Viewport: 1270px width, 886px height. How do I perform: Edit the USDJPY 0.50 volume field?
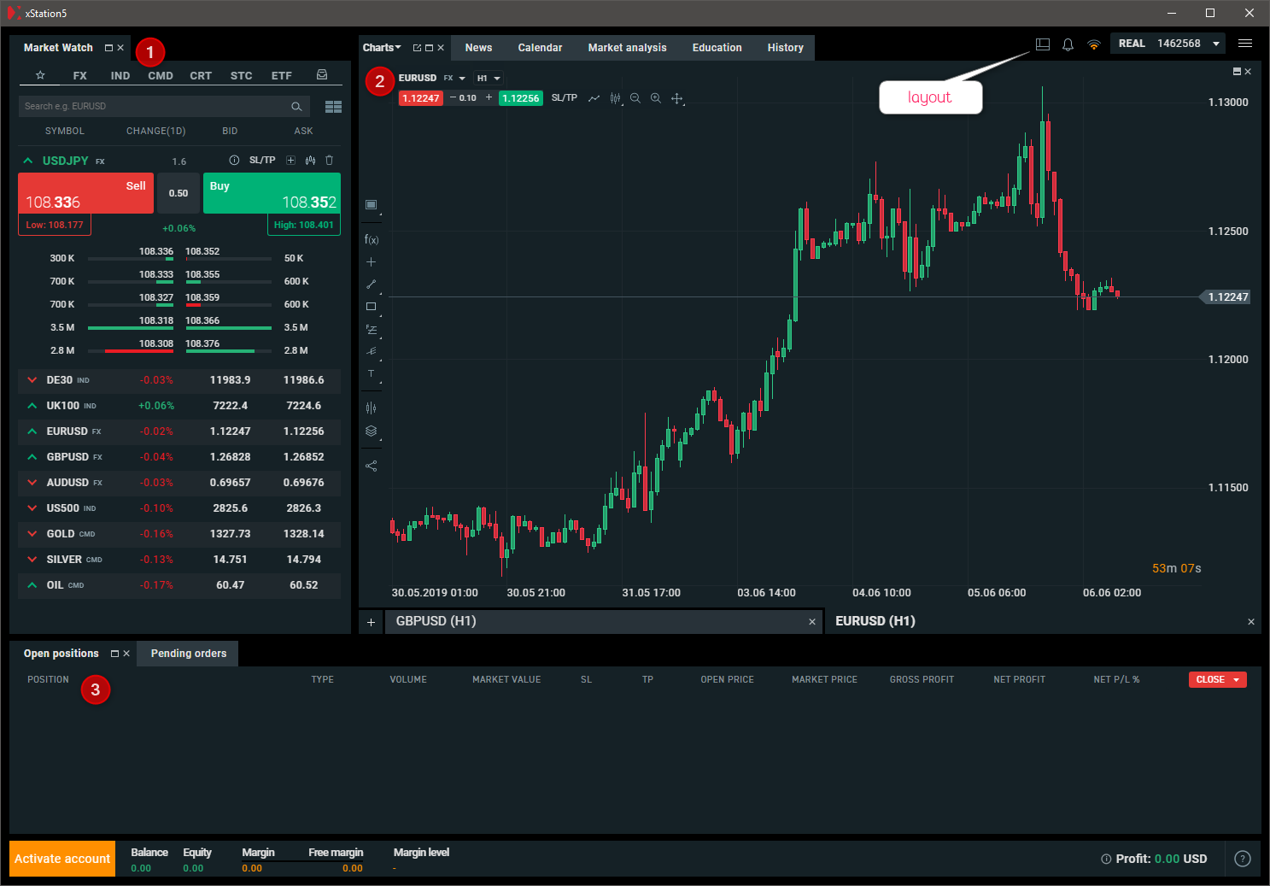179,193
